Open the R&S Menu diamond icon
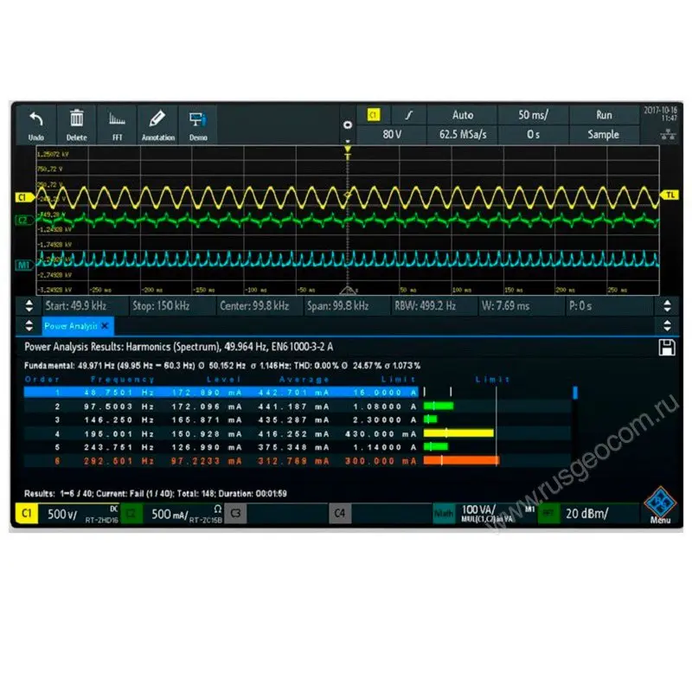This screenshot has width=692, height=692. [x=660, y=509]
